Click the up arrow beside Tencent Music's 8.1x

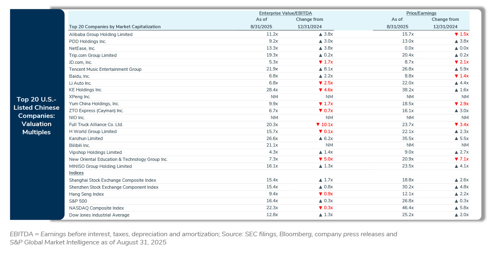tap(321, 69)
